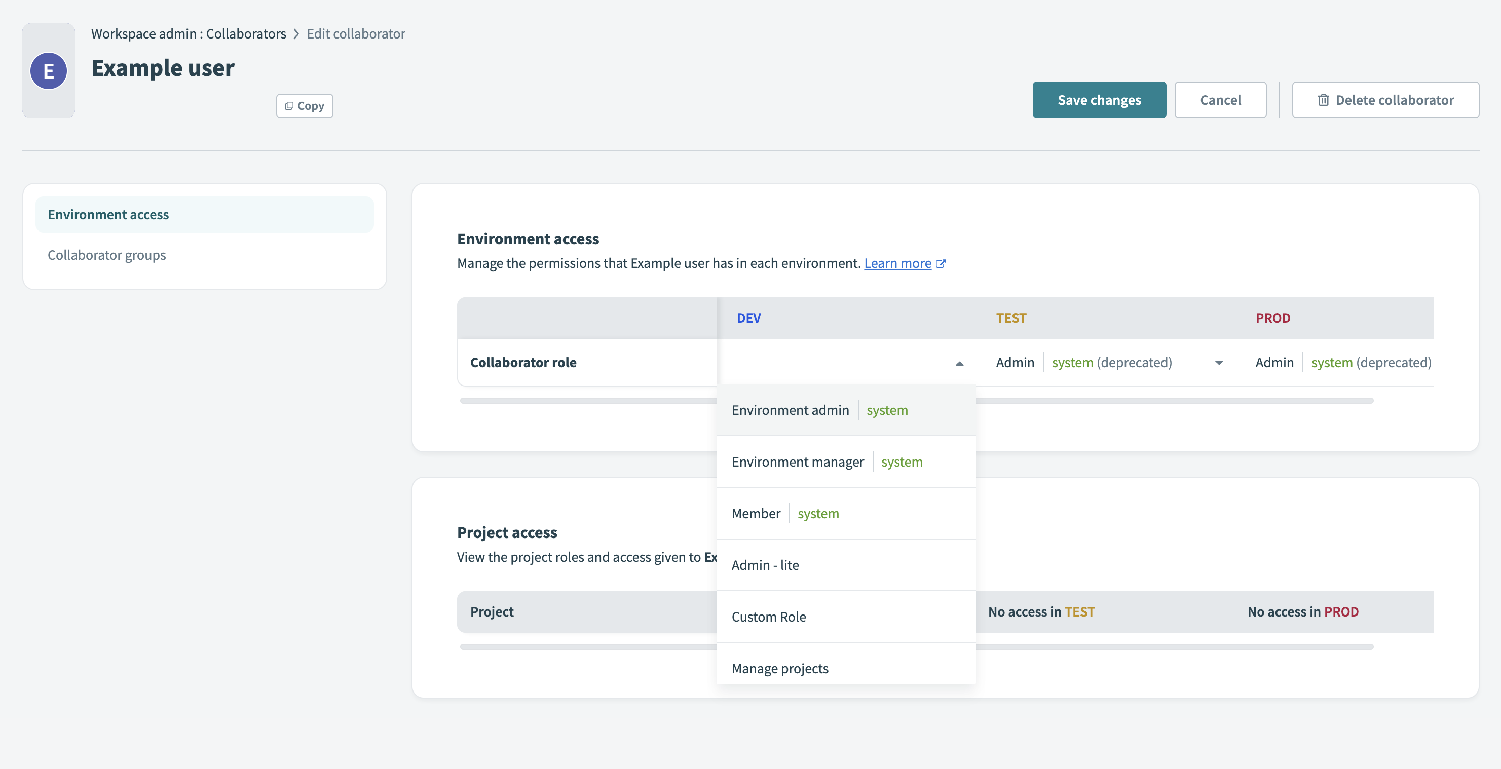Open the Learn more external link icon

coord(941,263)
